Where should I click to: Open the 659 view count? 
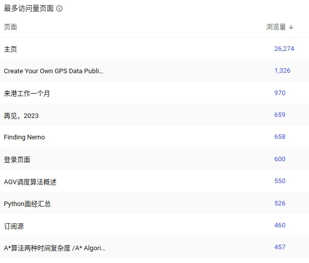[x=280, y=115]
